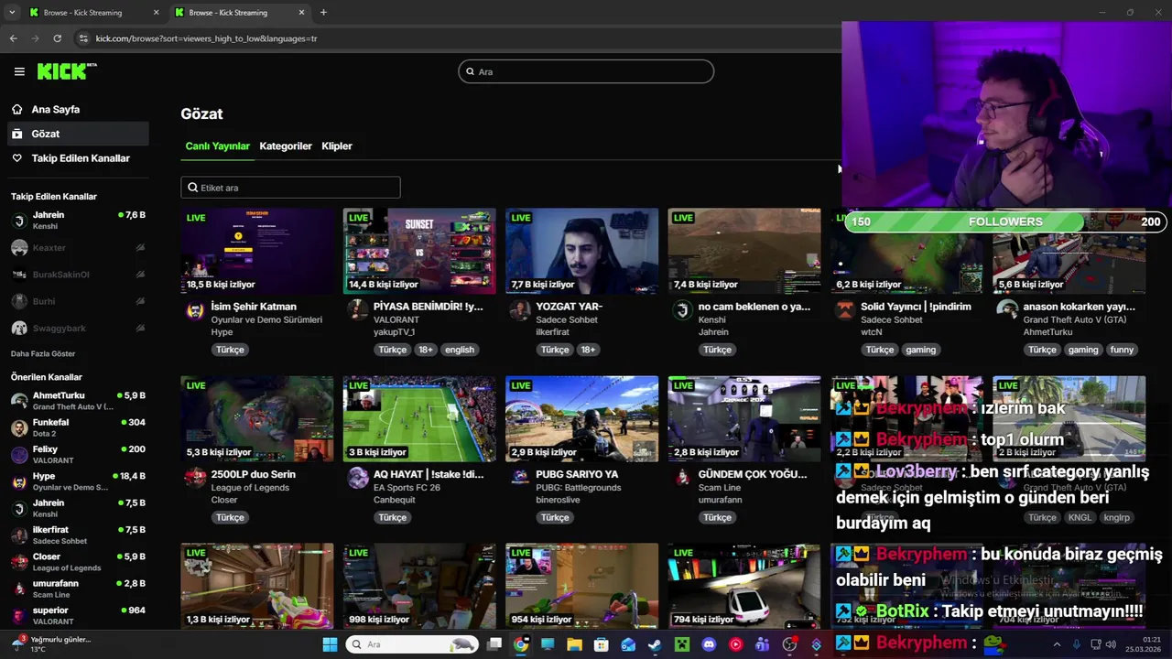Screen dimensions: 1172x659
Task: Open PUBG: Battlegrounds category link
Action: (x=579, y=488)
